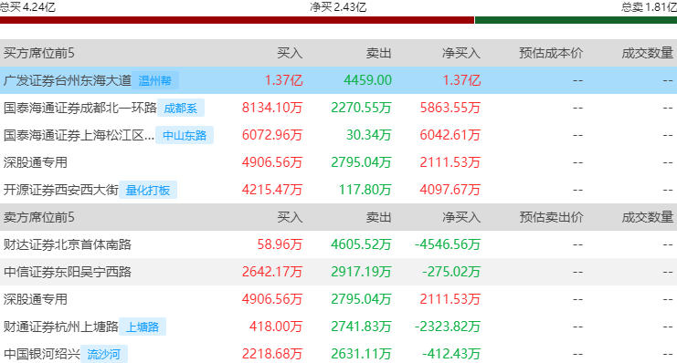Click sell value 2917.19万
Screen dimensions: 677x363
click(x=362, y=272)
